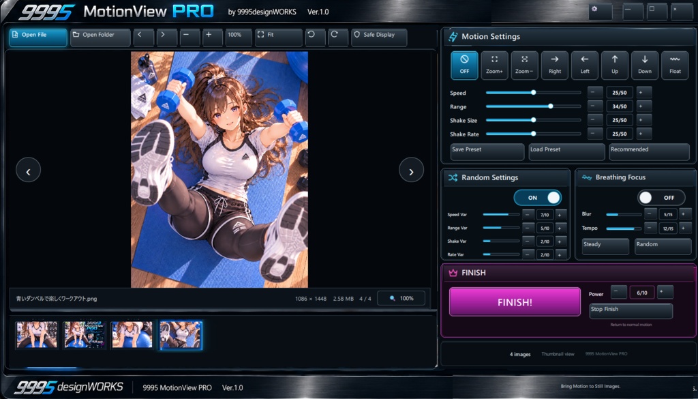698x399 pixels.
Task: Select the third thumbnail image
Action: [132, 335]
